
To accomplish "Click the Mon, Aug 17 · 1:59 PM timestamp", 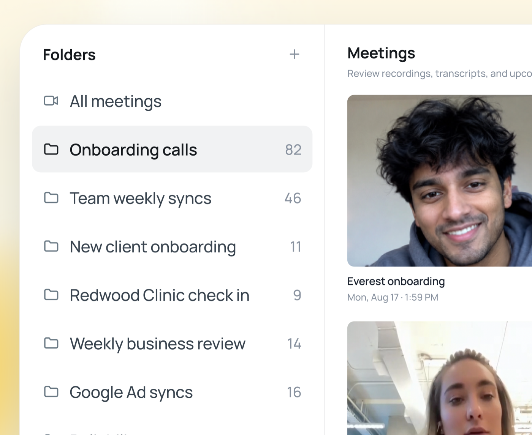I will point(393,297).
